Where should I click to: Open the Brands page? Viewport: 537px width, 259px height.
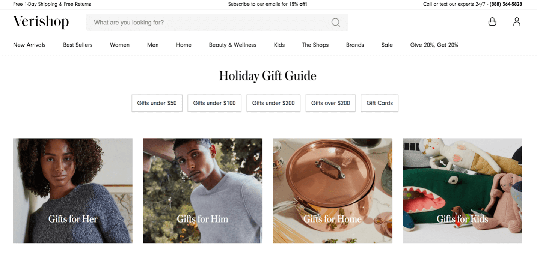tap(354, 45)
